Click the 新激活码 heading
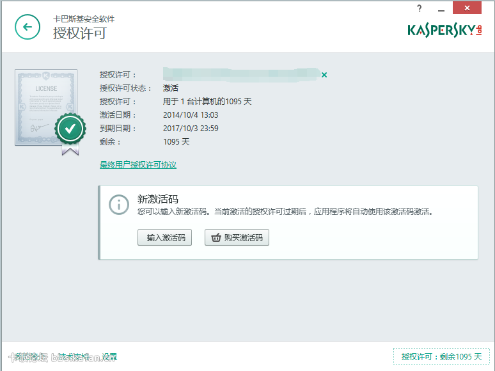The image size is (495, 371). (157, 199)
